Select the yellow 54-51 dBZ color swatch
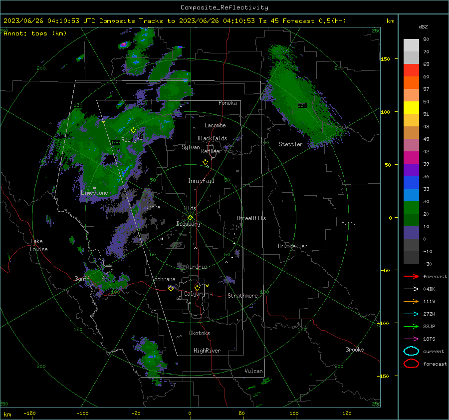This screenshot has width=449, height=420. point(411,108)
